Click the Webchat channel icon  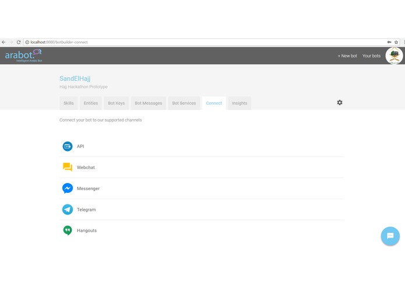point(68,167)
